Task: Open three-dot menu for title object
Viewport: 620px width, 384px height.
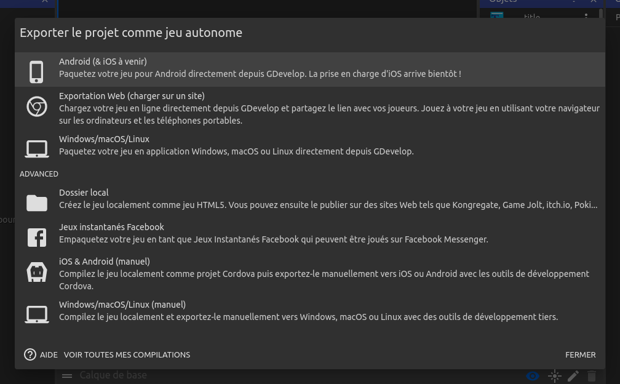Action: 586,17
